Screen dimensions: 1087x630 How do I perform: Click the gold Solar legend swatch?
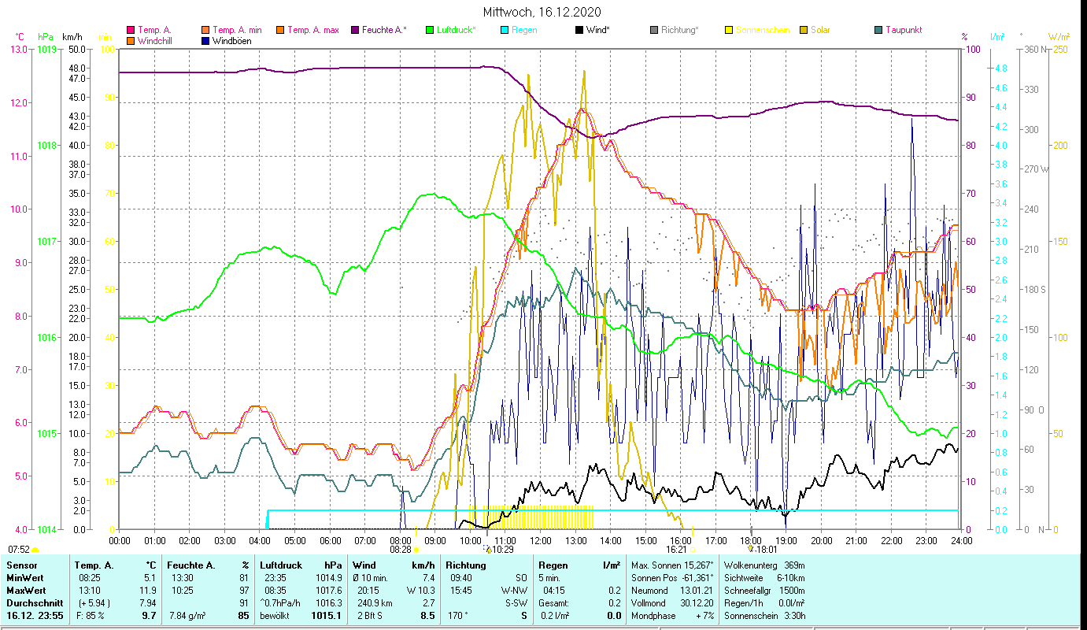point(804,31)
